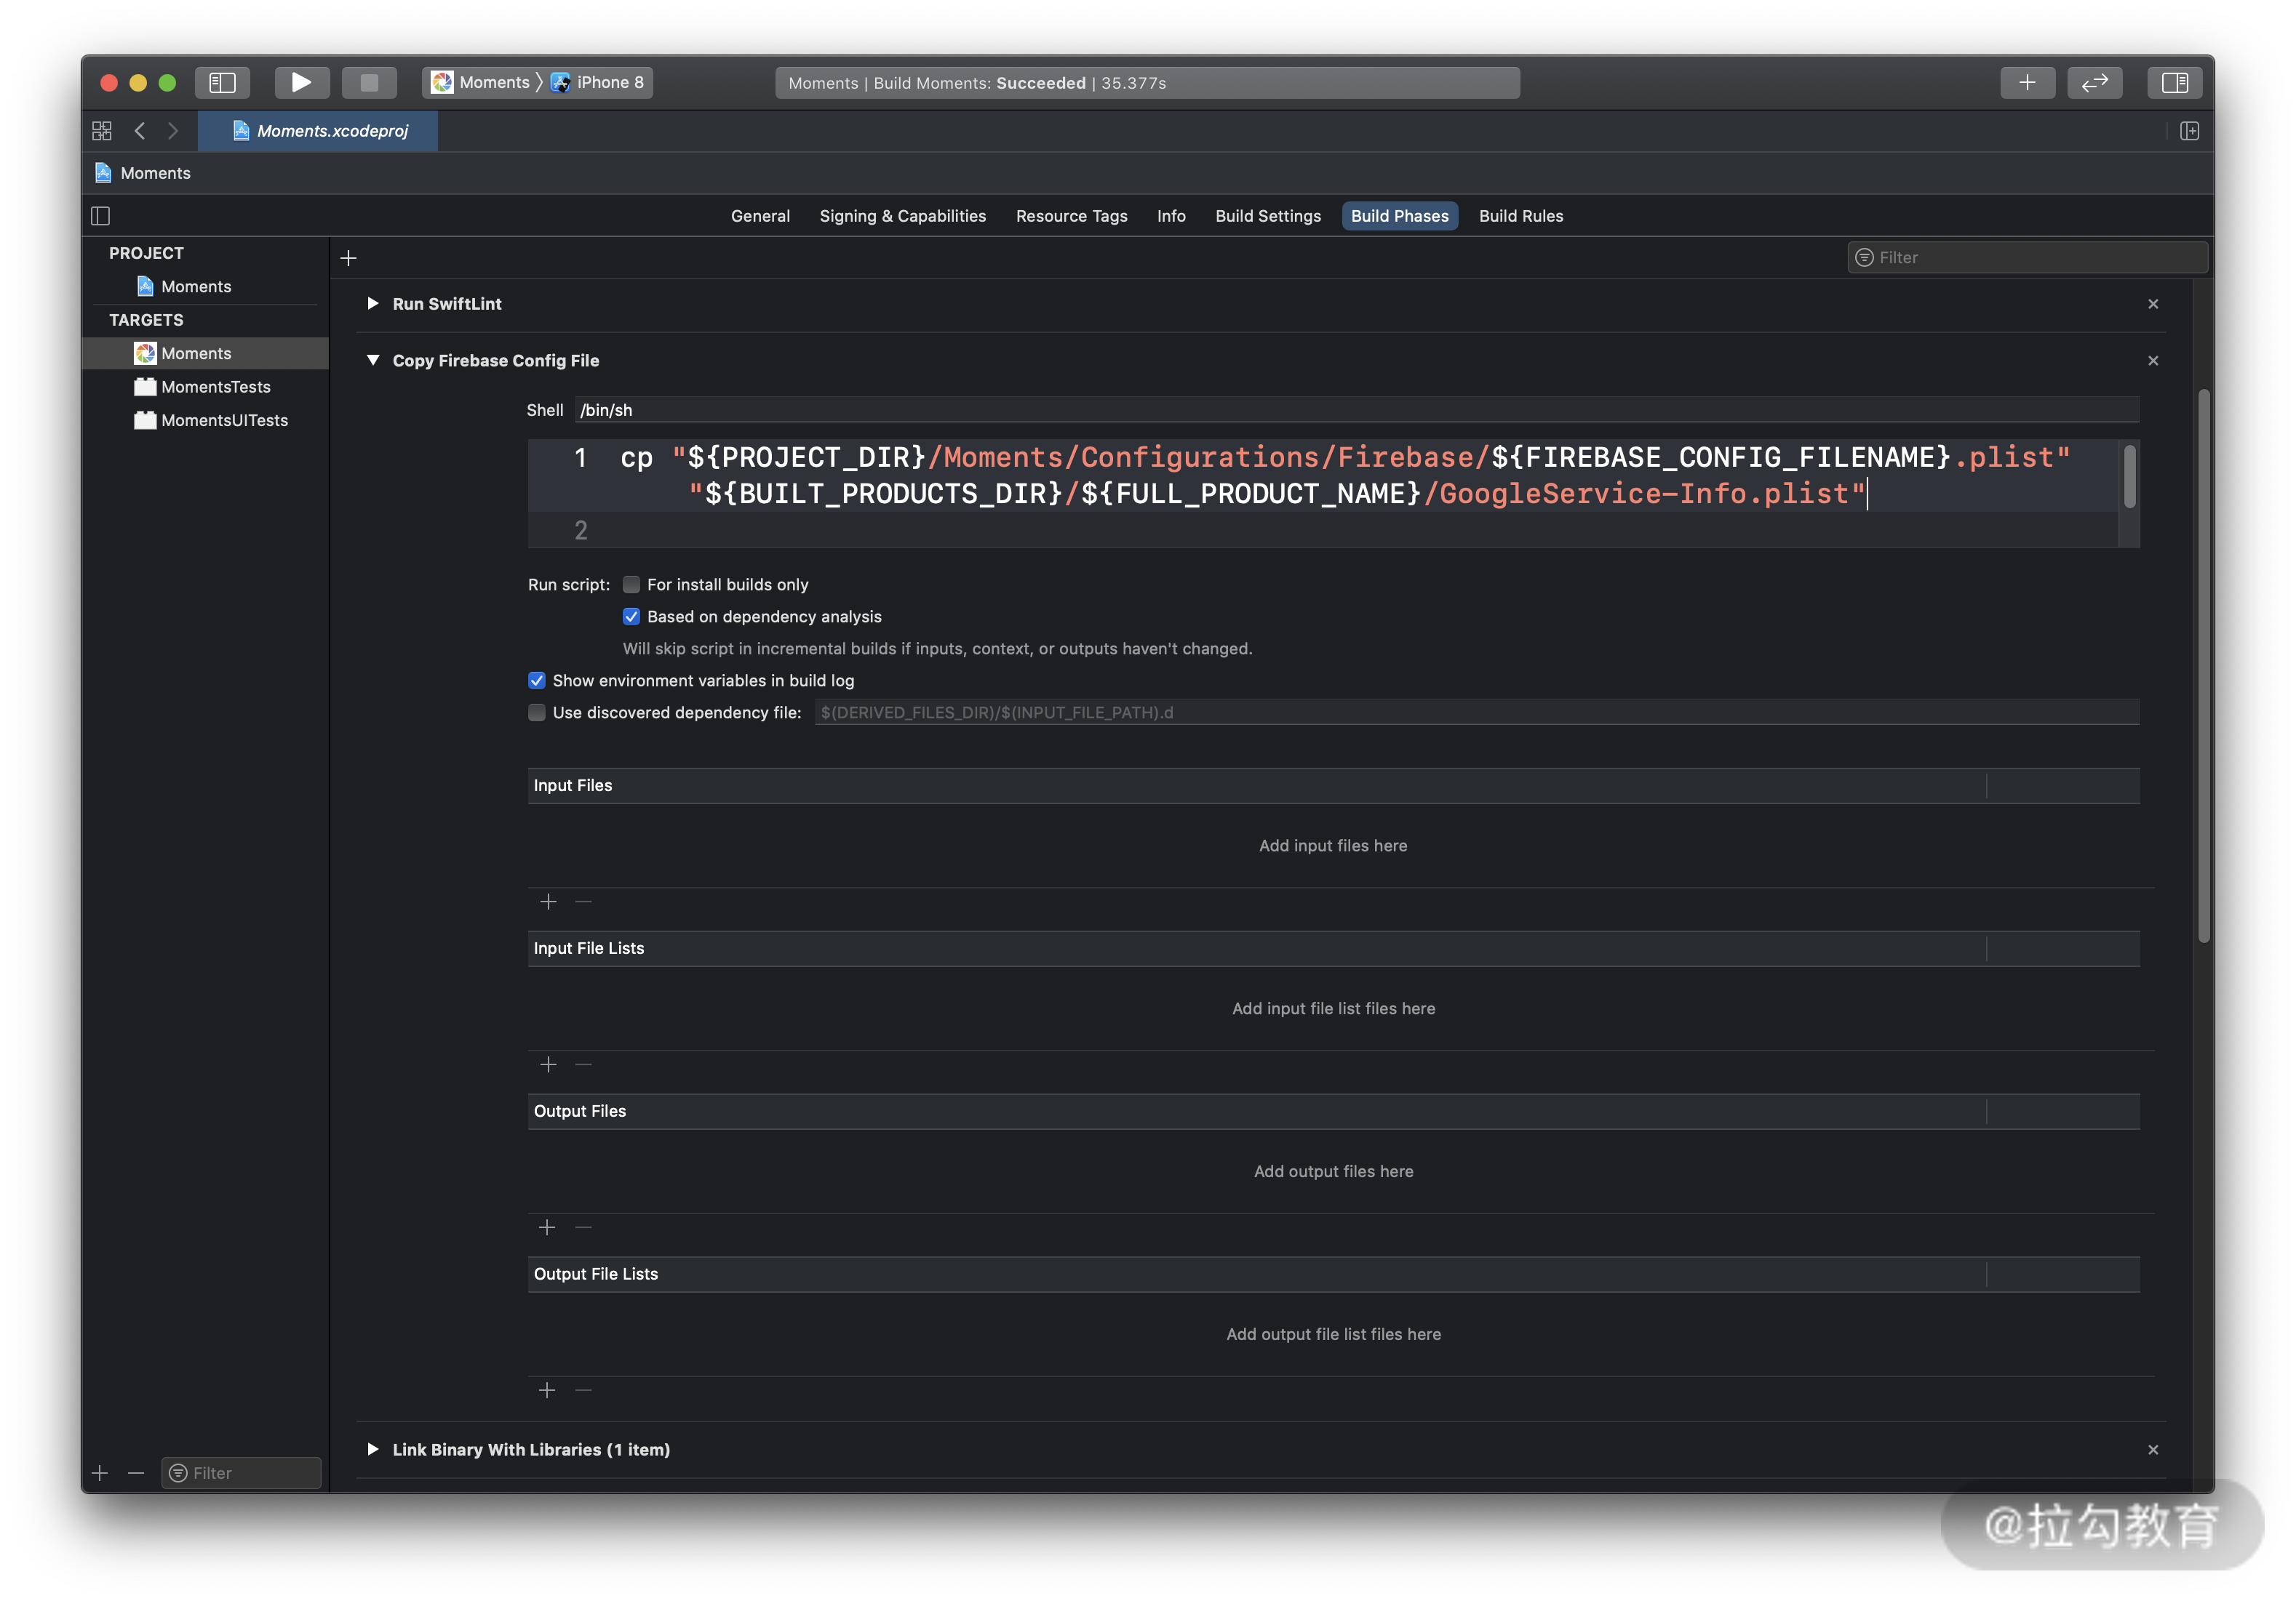The width and height of the screenshot is (2296, 1601).
Task: Switch to the Build Settings tab
Action: pyautogui.click(x=1267, y=216)
